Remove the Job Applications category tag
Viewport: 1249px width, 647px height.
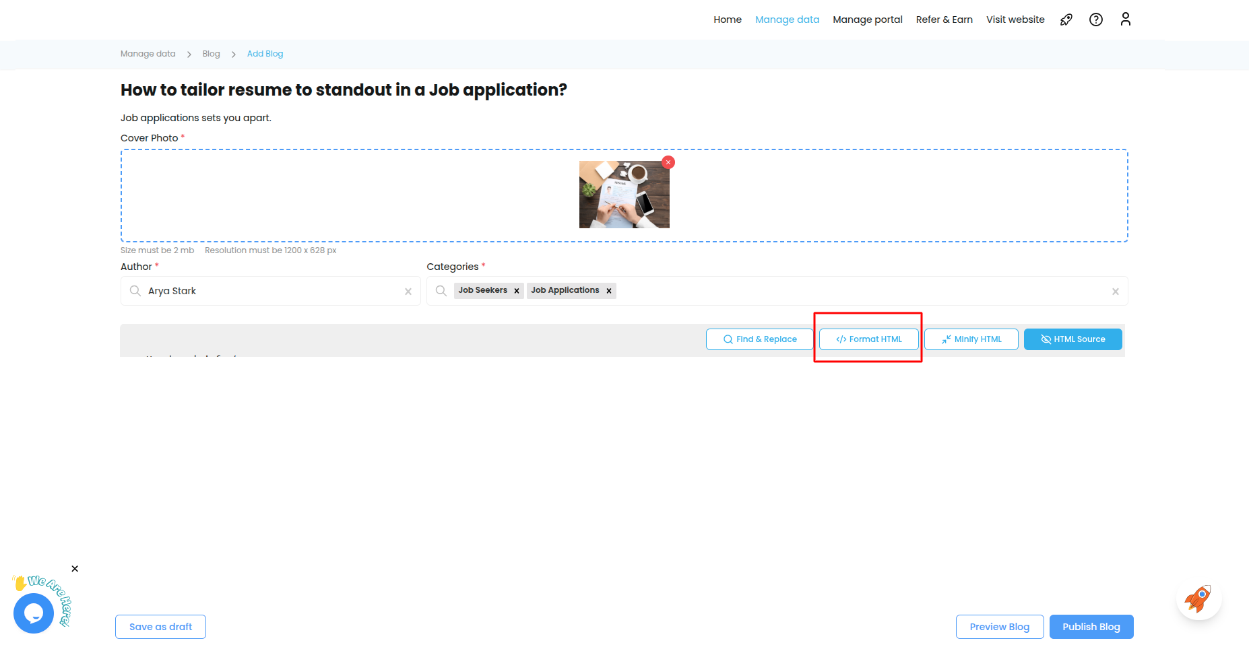point(609,291)
